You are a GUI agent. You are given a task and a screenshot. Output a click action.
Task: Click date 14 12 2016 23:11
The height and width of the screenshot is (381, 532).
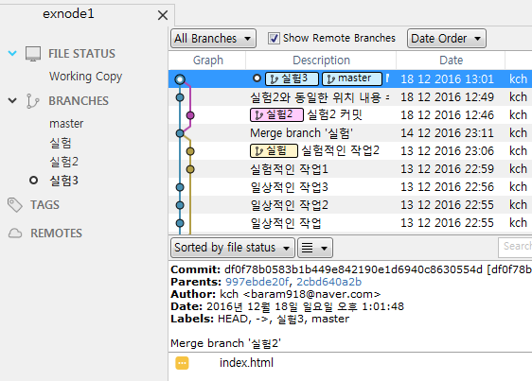coord(447,133)
